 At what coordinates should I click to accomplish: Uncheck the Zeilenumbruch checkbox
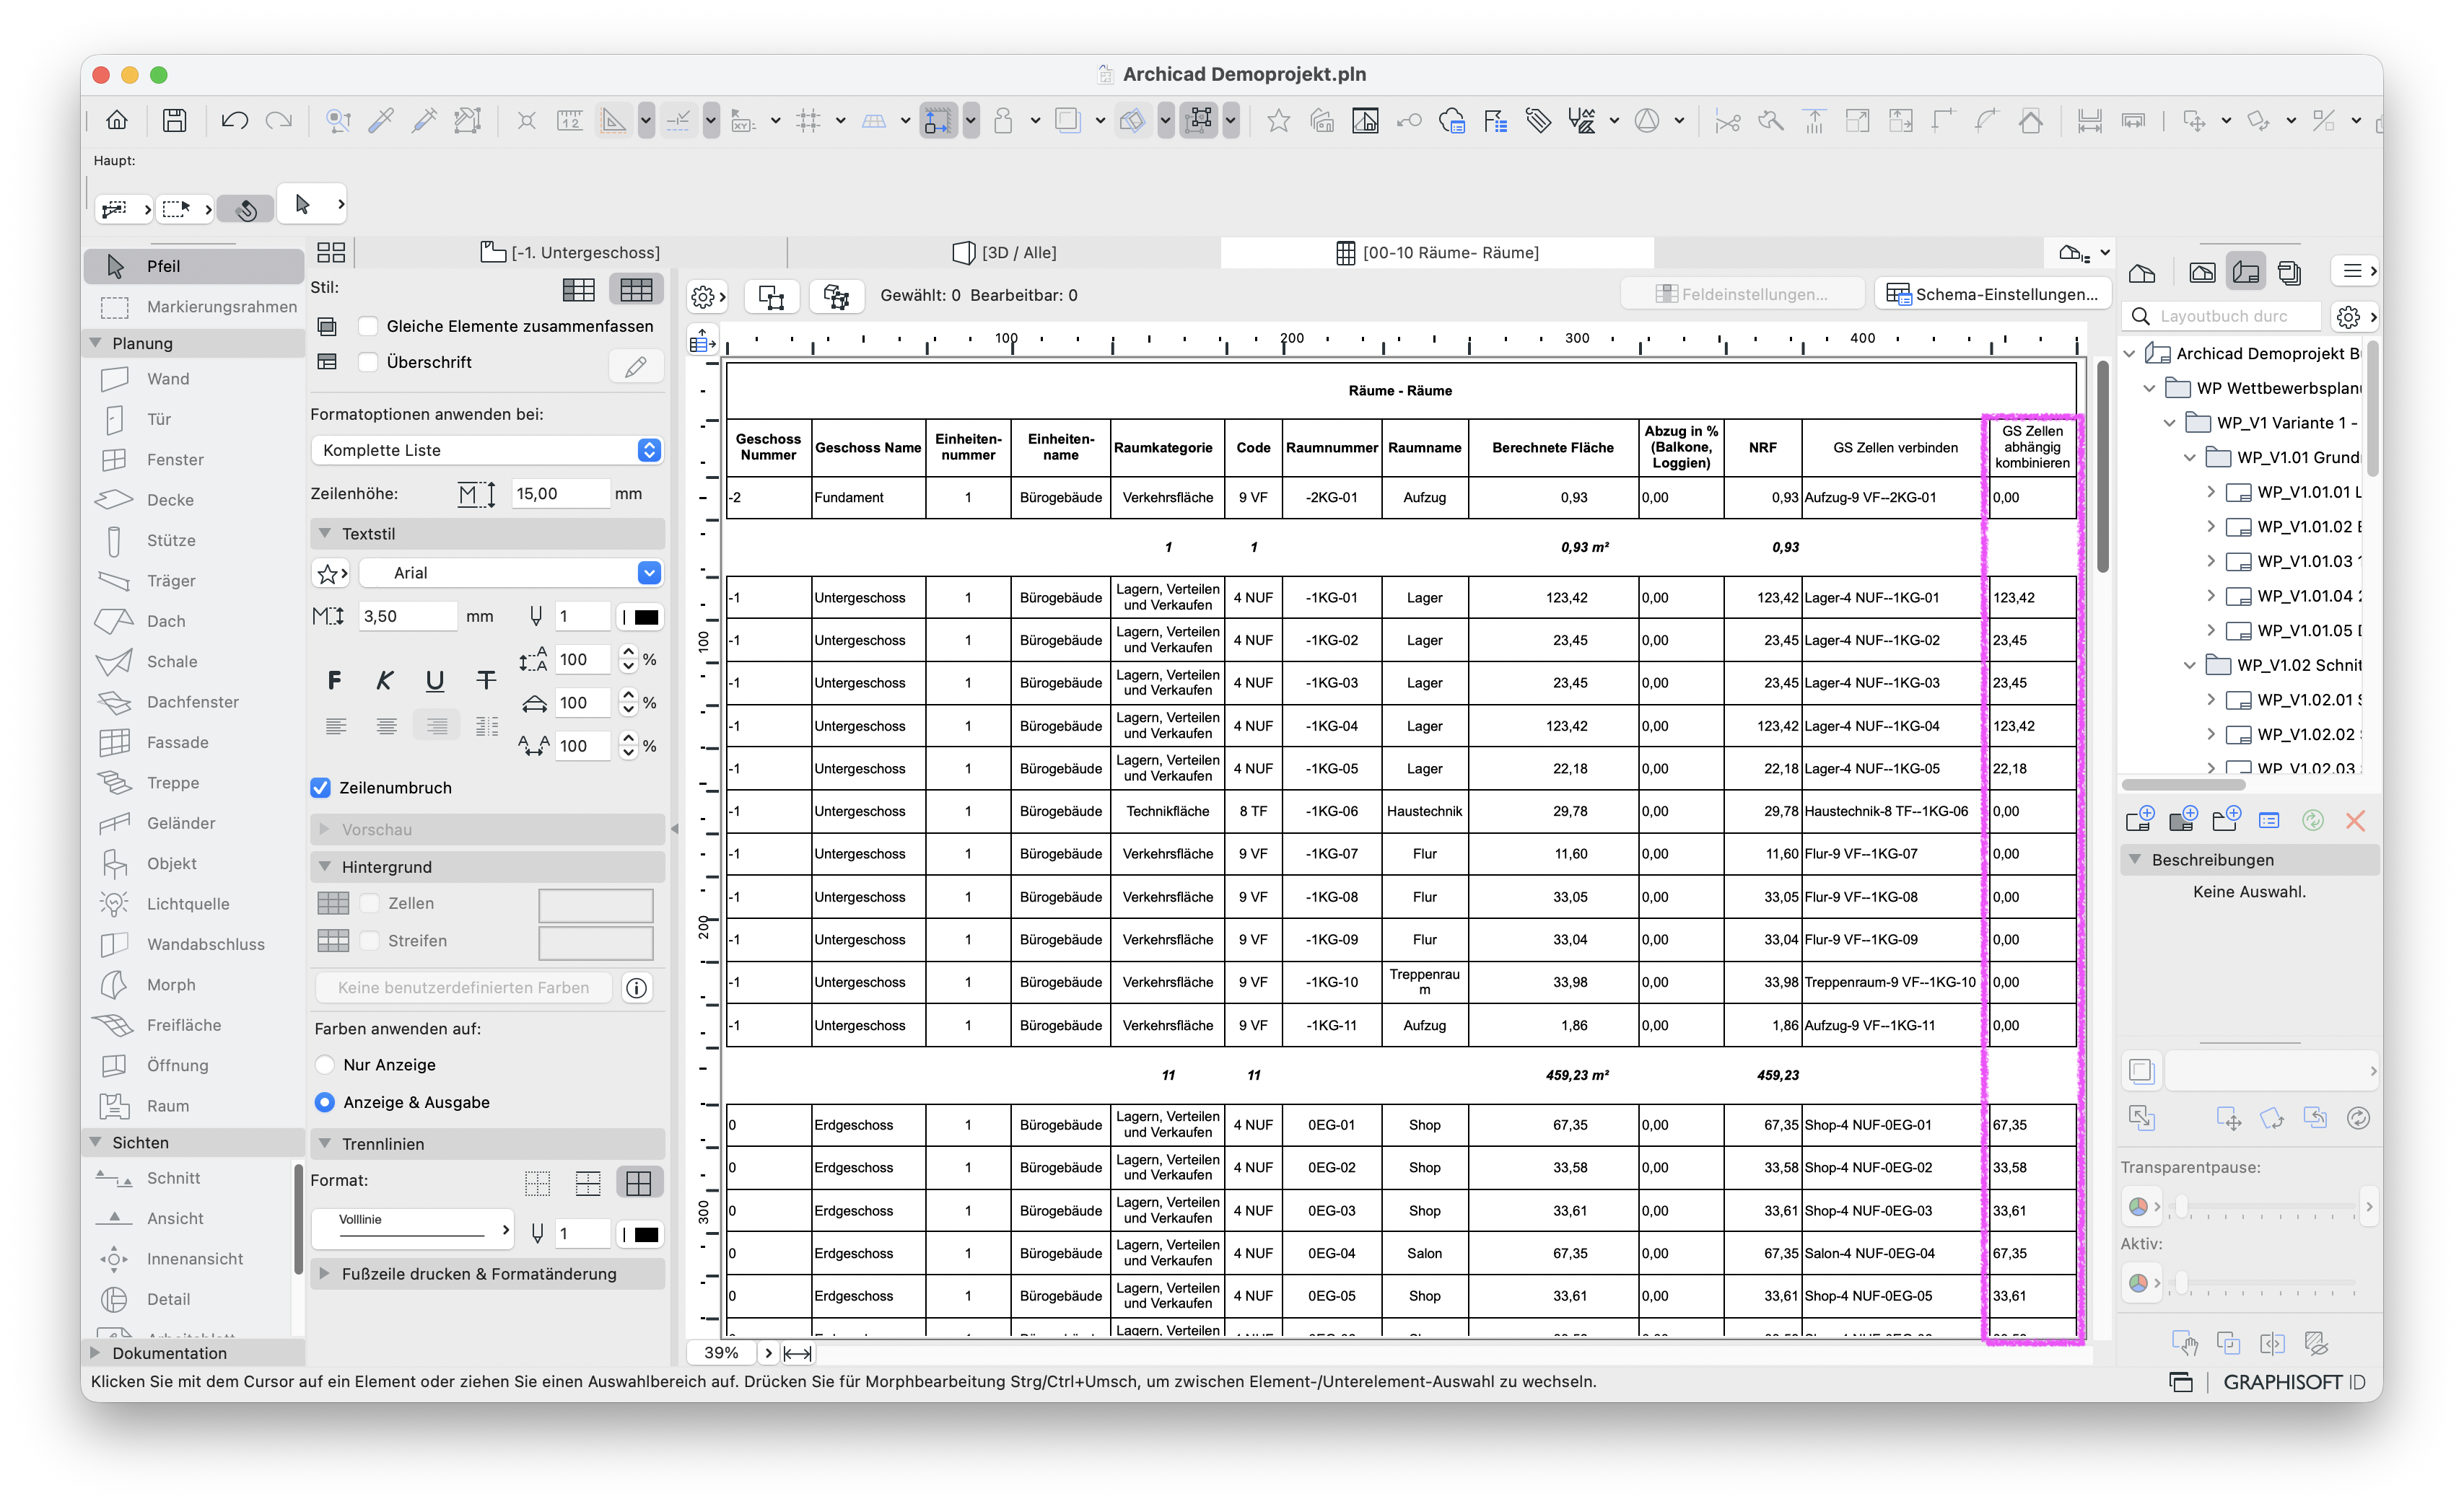pos(321,788)
